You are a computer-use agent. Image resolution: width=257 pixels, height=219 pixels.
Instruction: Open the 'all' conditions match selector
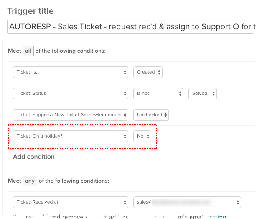tap(28, 51)
